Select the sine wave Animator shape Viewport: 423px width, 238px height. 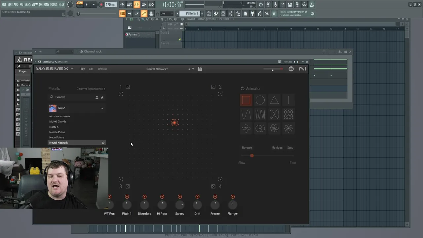coord(246,114)
